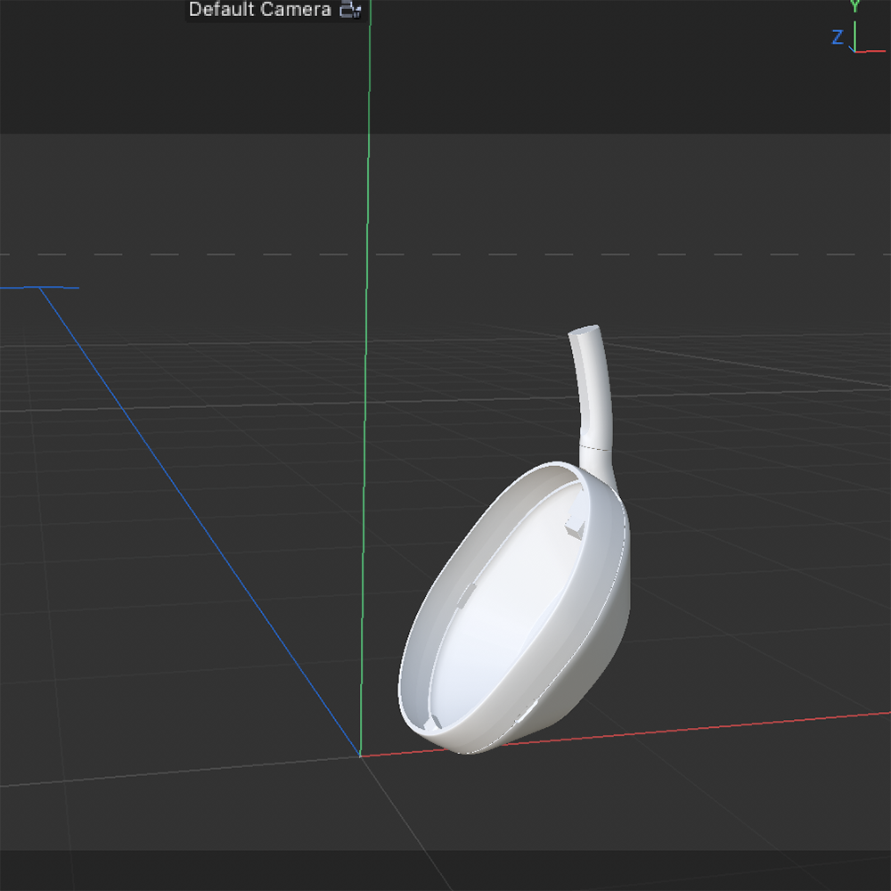Toggle axis orientation using the Z gizmo label
The image size is (891, 891).
click(837, 37)
